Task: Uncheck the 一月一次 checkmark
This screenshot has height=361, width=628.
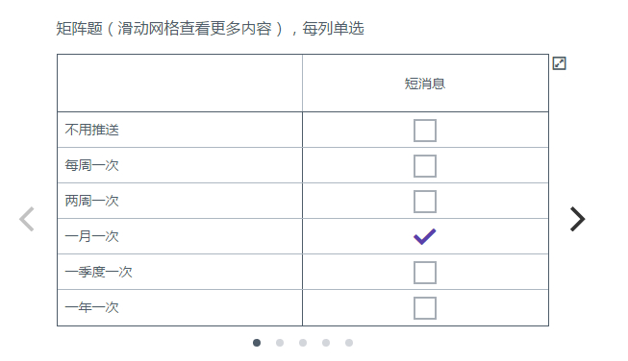Action: click(425, 237)
